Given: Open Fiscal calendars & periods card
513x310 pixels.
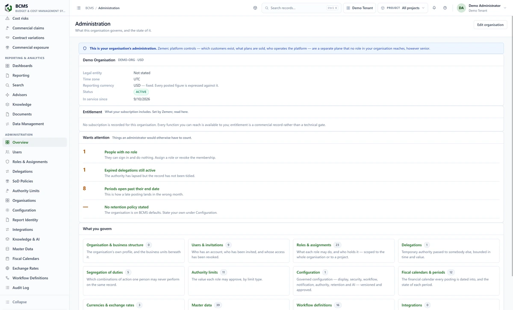Looking at the screenshot, I should pyautogui.click(x=449, y=281).
